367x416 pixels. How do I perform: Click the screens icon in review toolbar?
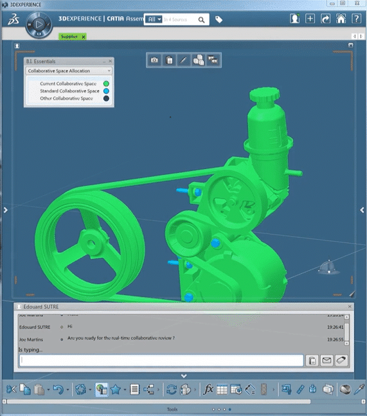213,60
